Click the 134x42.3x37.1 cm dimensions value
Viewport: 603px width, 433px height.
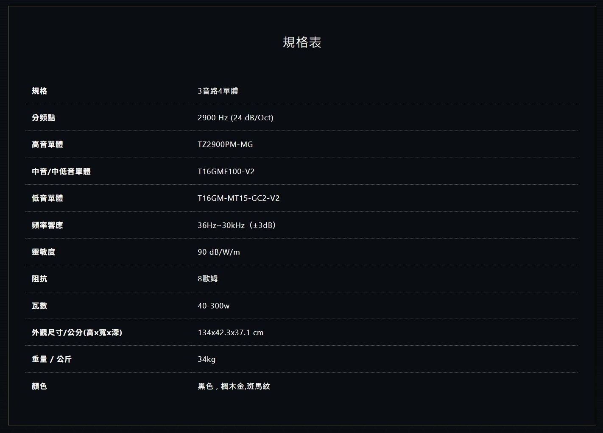[x=230, y=333]
